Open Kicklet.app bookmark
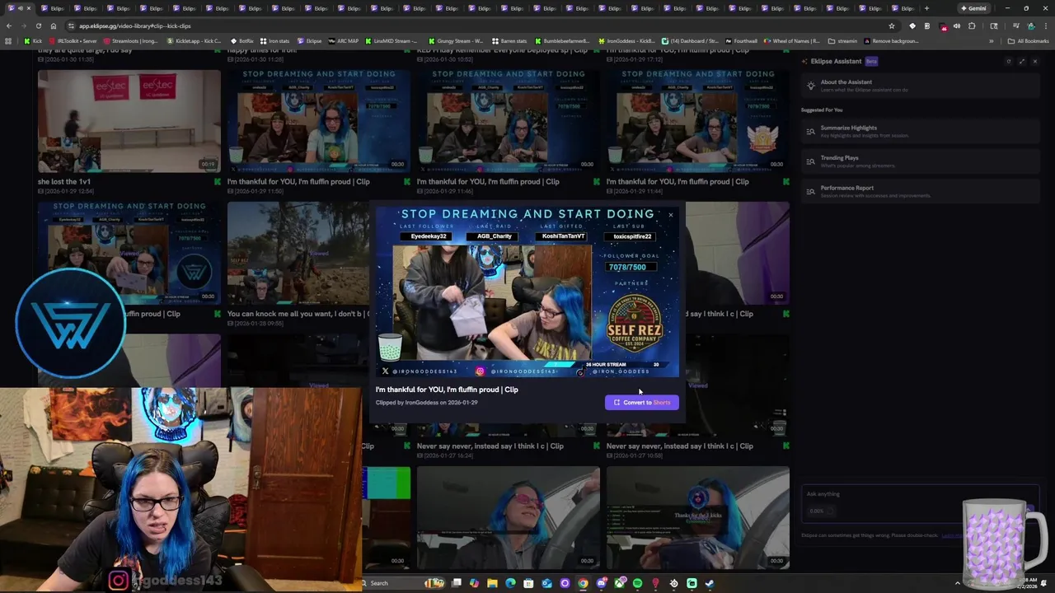Screen dimensions: 1055x593 point(194,40)
